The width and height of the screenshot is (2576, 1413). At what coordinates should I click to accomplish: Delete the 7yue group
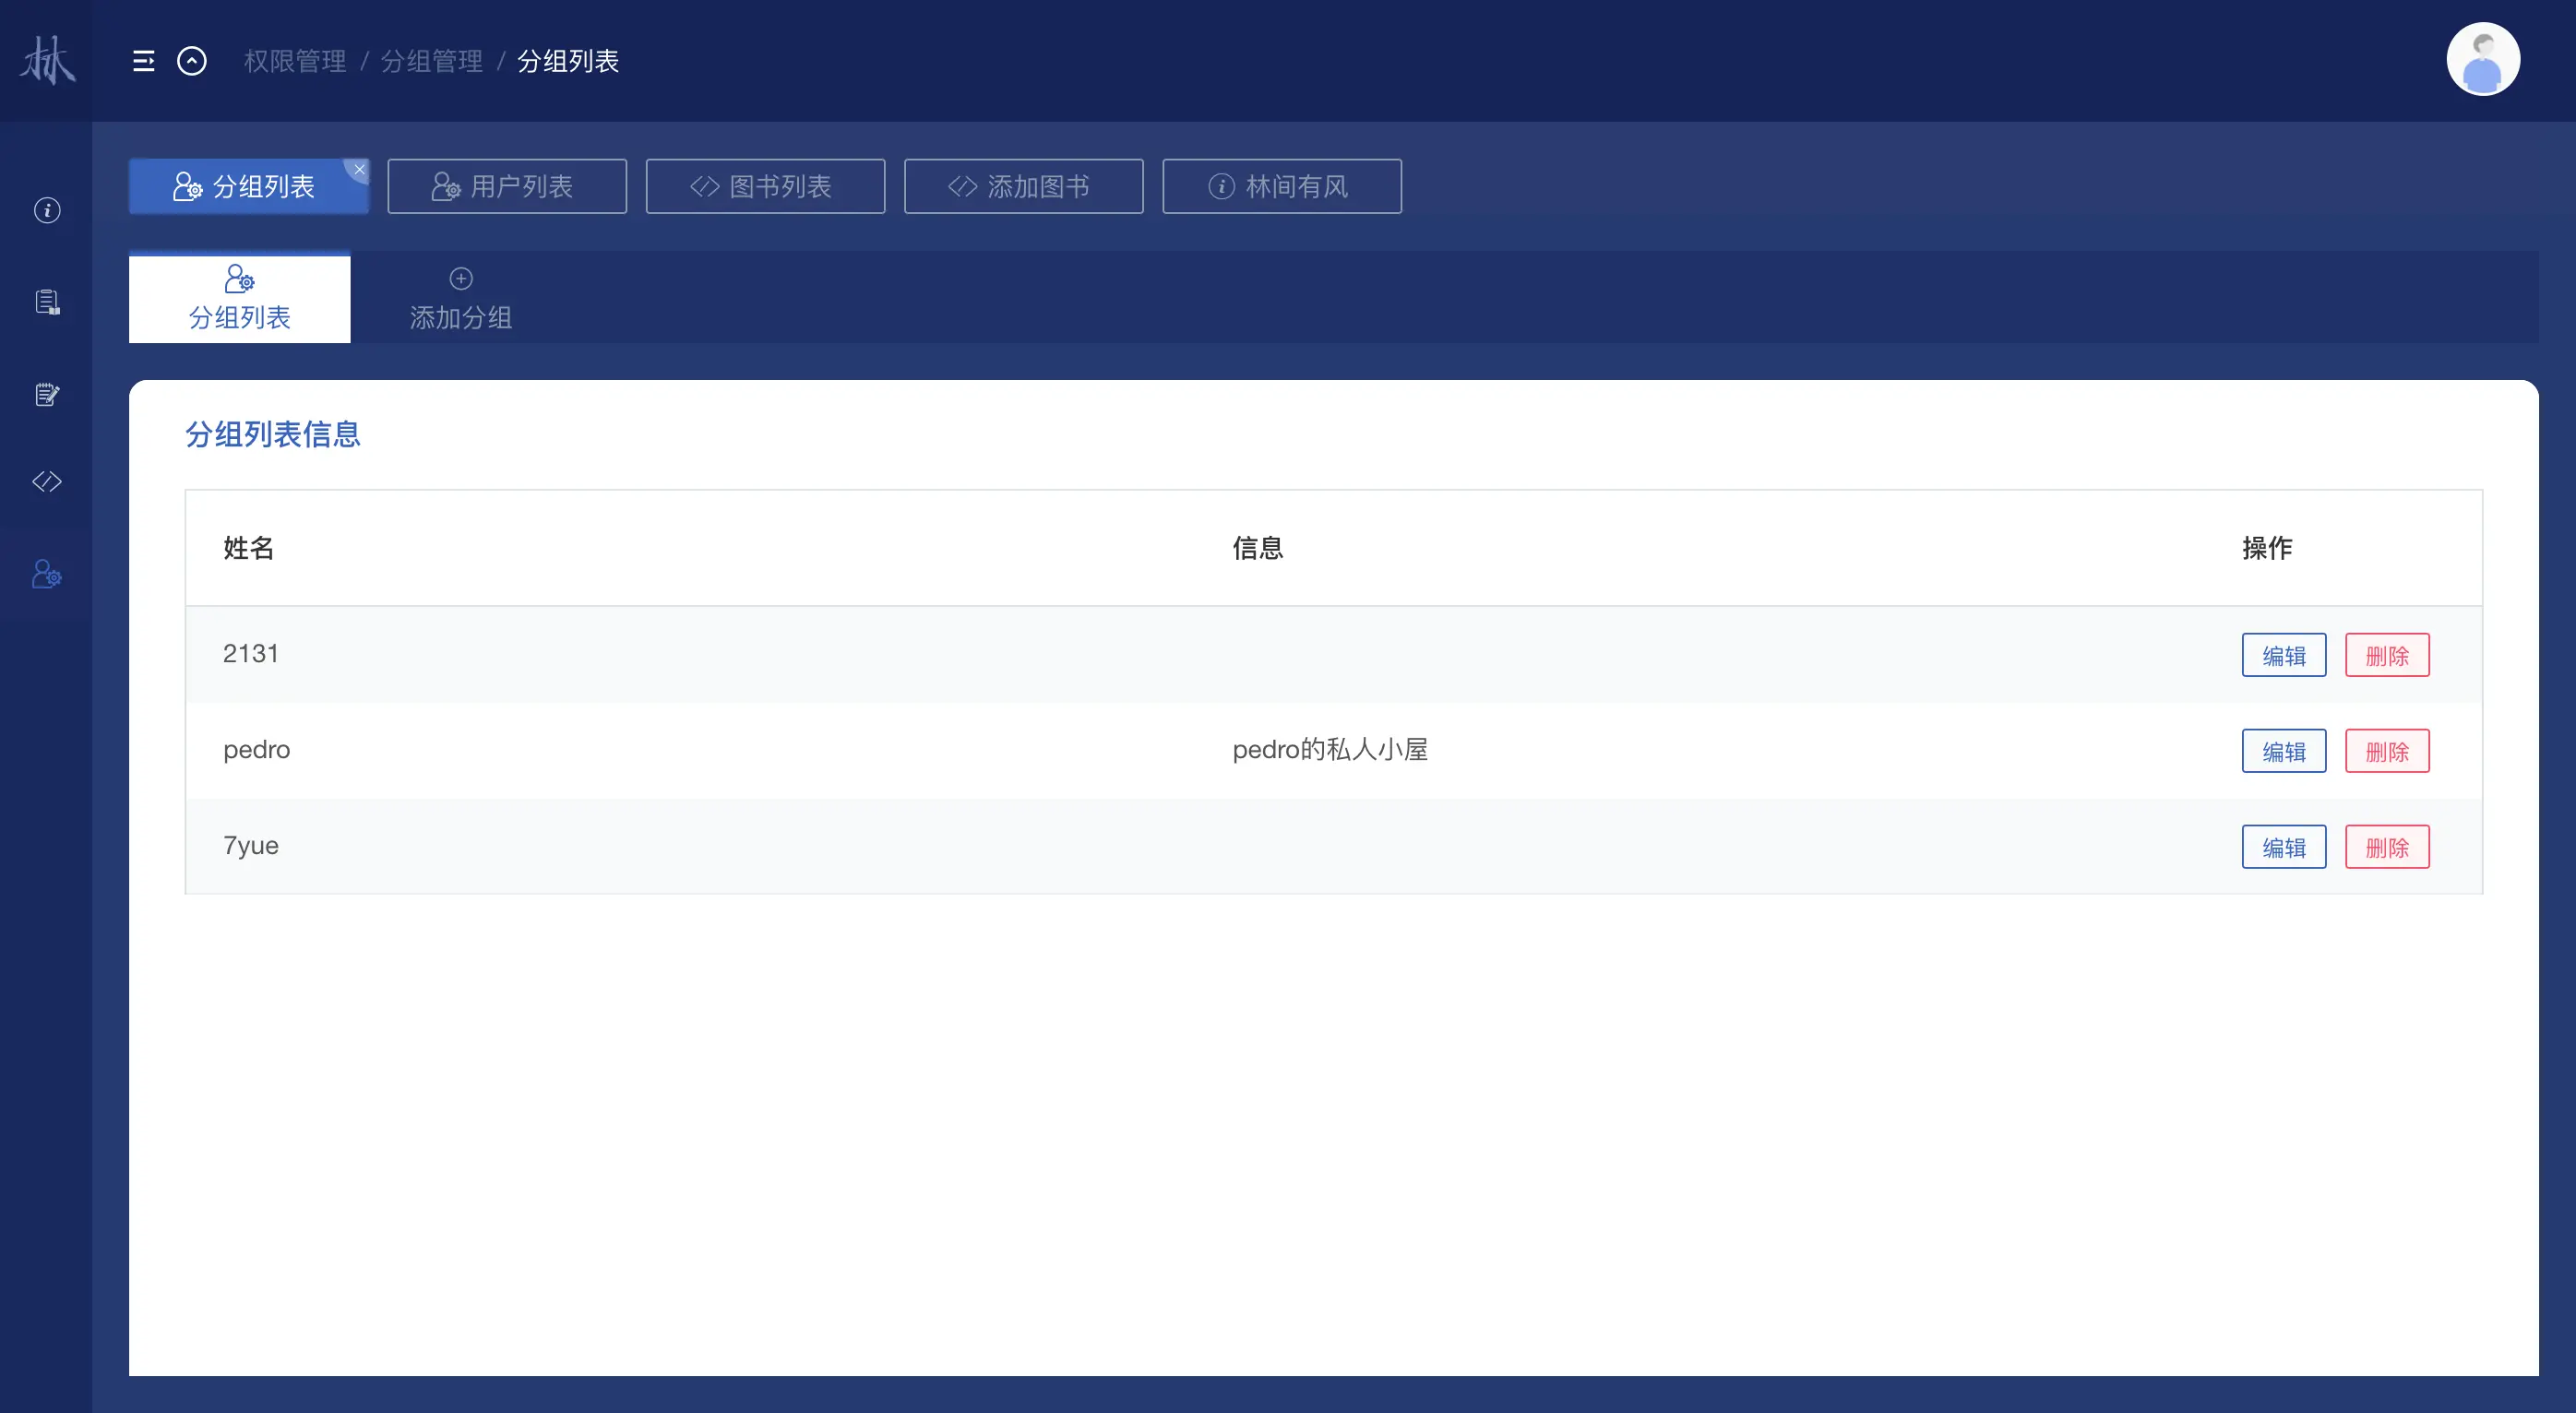(2386, 847)
